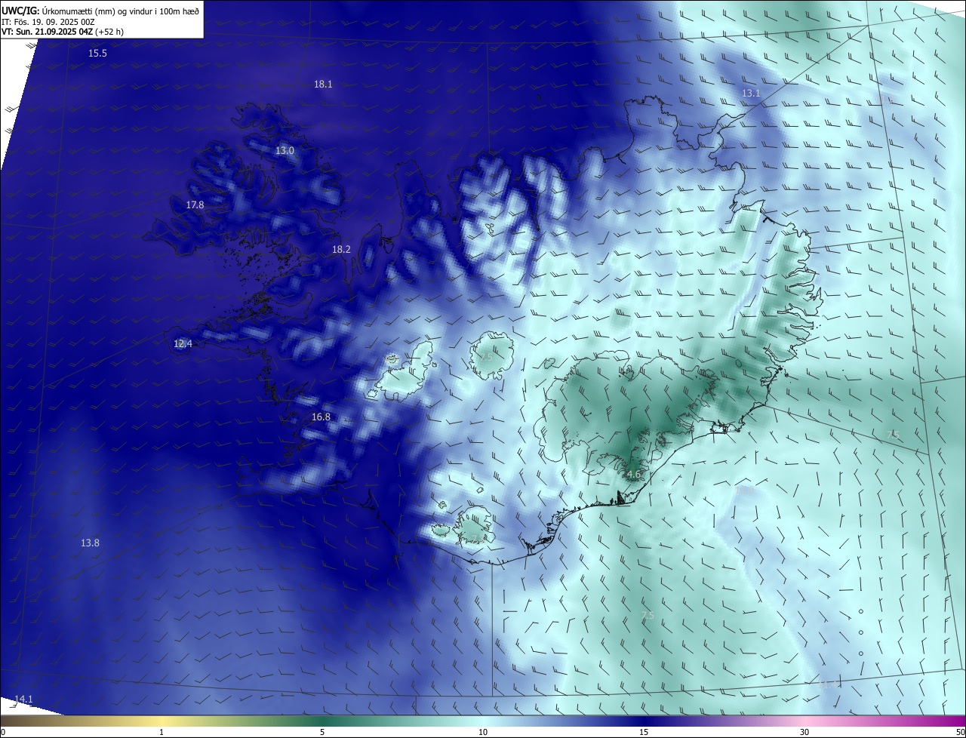Click the 17.8 value label
The image size is (966, 738).
pyautogui.click(x=195, y=204)
